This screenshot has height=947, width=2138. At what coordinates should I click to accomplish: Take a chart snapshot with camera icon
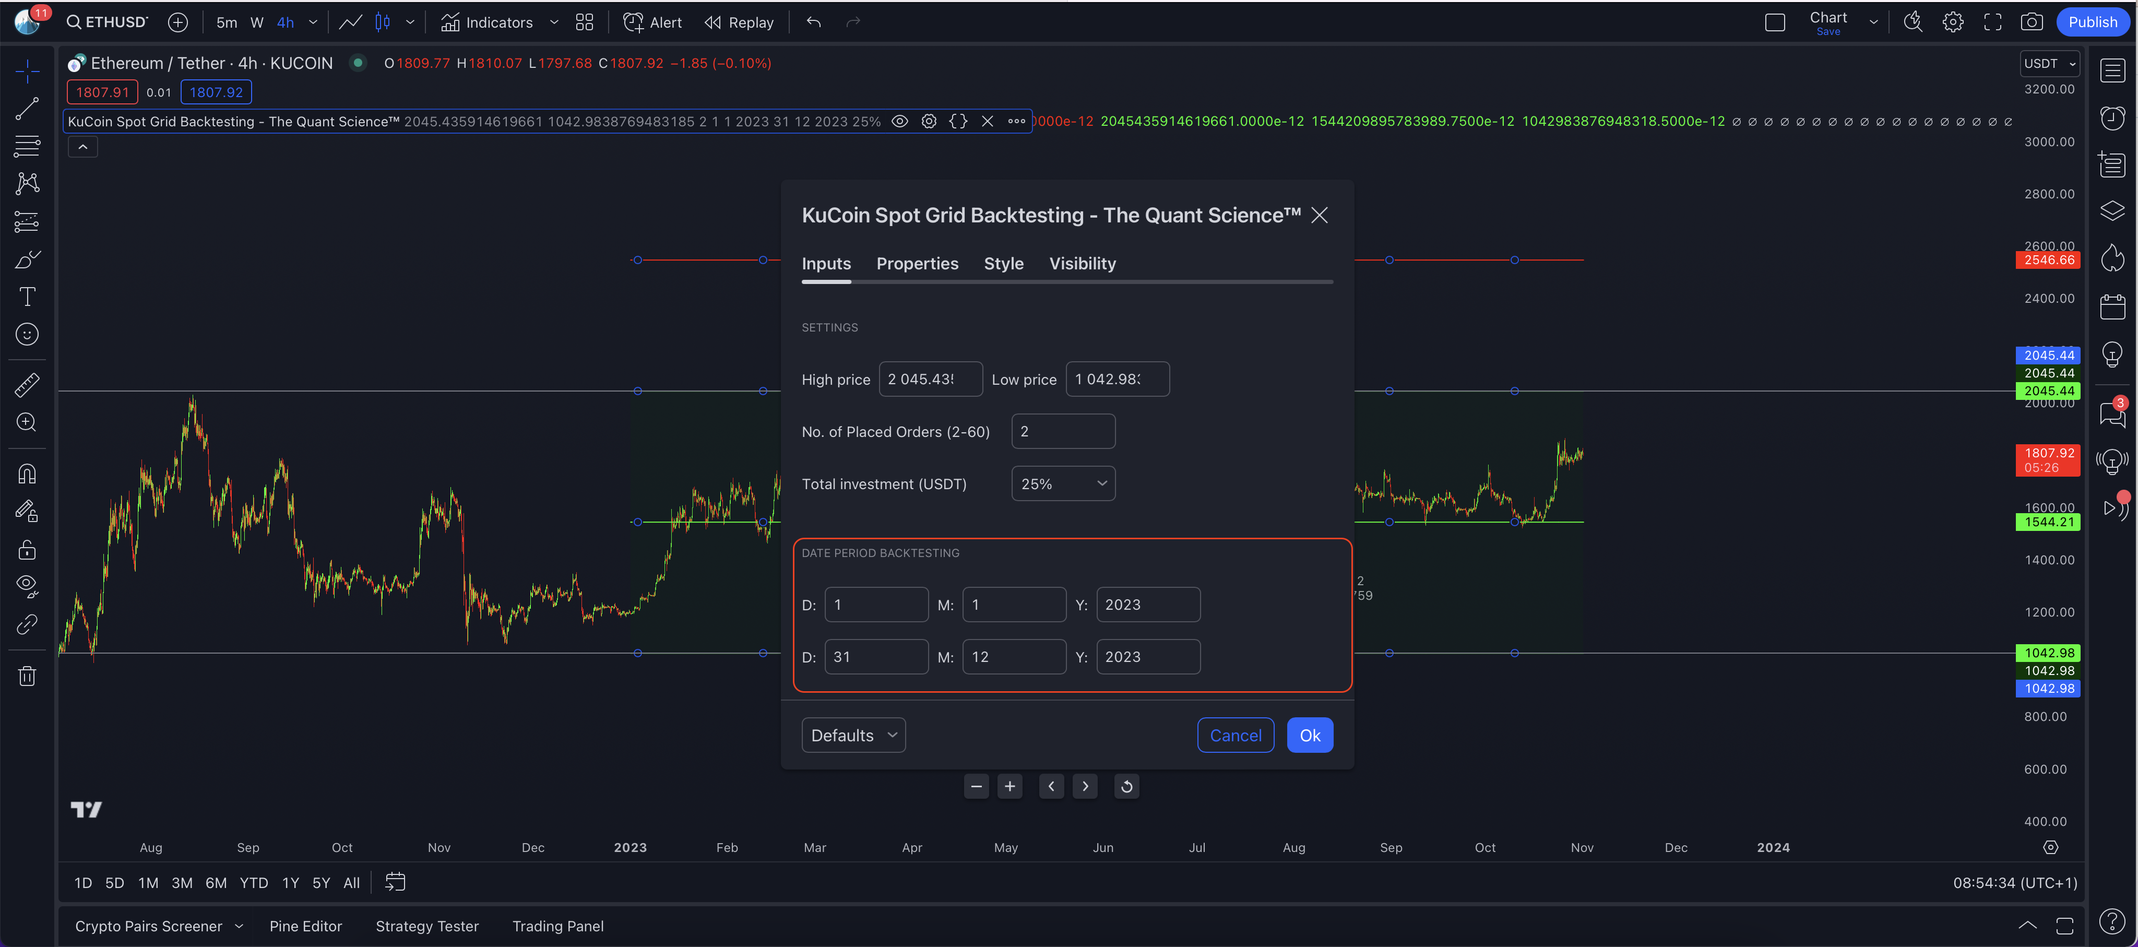click(x=2031, y=22)
